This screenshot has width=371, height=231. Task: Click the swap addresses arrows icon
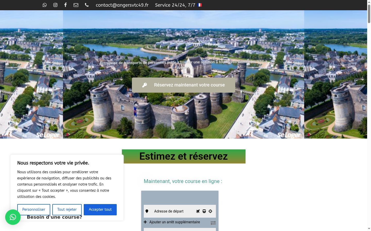[213, 223]
